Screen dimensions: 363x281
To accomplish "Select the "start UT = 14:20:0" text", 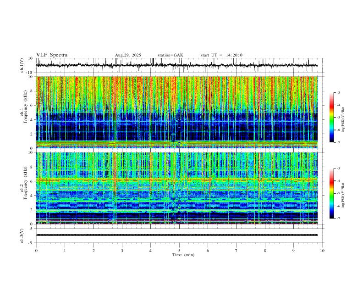I will point(221,55).
